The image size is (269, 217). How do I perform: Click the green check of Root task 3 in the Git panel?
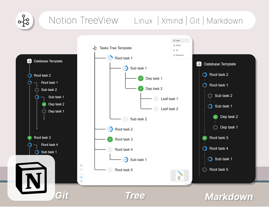tap(29, 138)
